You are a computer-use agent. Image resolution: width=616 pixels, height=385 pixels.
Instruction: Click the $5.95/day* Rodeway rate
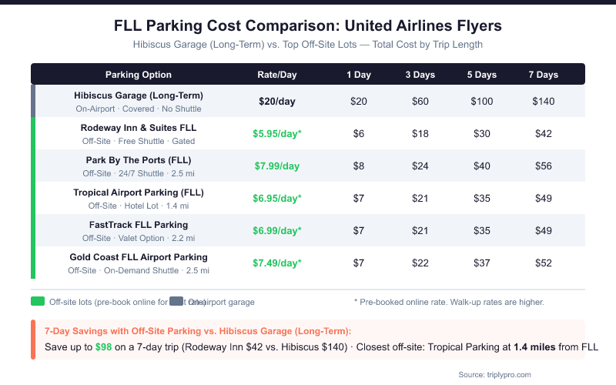[x=277, y=133]
